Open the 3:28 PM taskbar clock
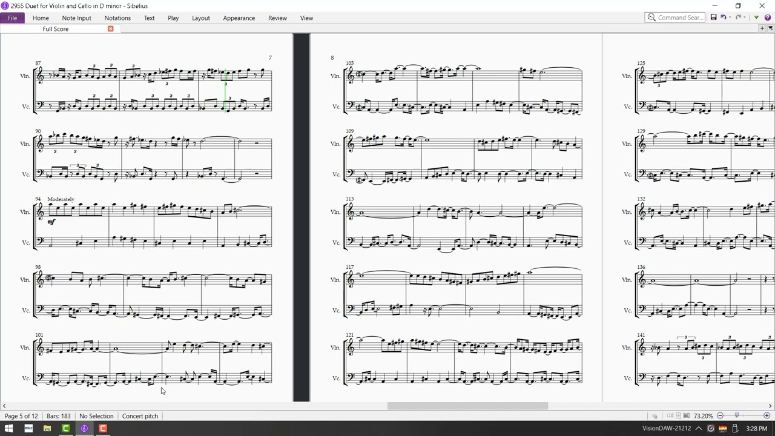 (x=757, y=429)
